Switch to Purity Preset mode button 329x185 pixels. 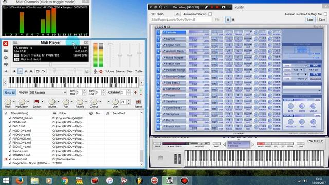pos(268,144)
